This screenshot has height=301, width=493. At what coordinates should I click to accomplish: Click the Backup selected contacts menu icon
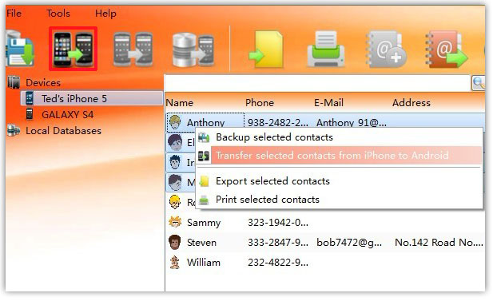(204, 137)
